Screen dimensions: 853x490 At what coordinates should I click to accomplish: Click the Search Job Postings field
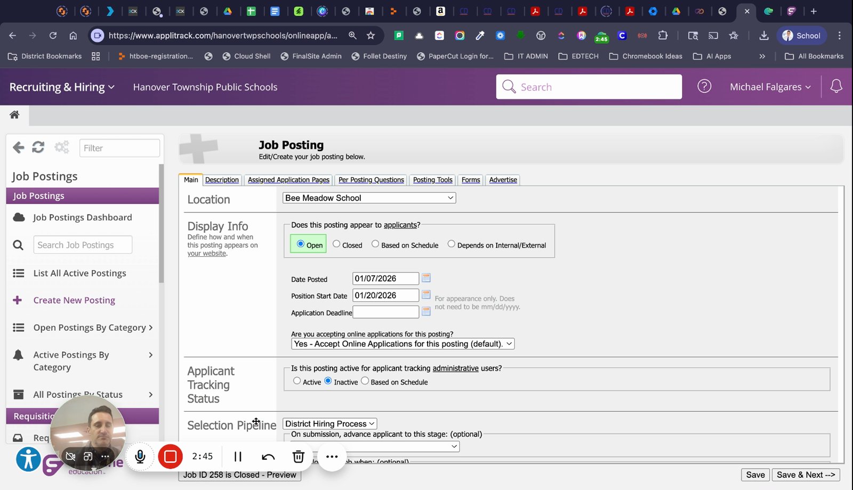pos(83,245)
